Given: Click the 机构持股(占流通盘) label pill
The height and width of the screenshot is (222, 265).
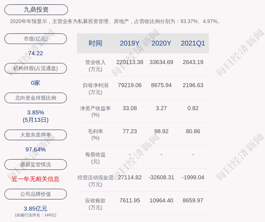Looking at the screenshot, I should (36, 68).
